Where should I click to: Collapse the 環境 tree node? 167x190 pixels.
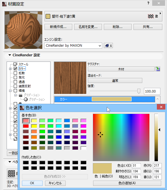tap(10, 91)
